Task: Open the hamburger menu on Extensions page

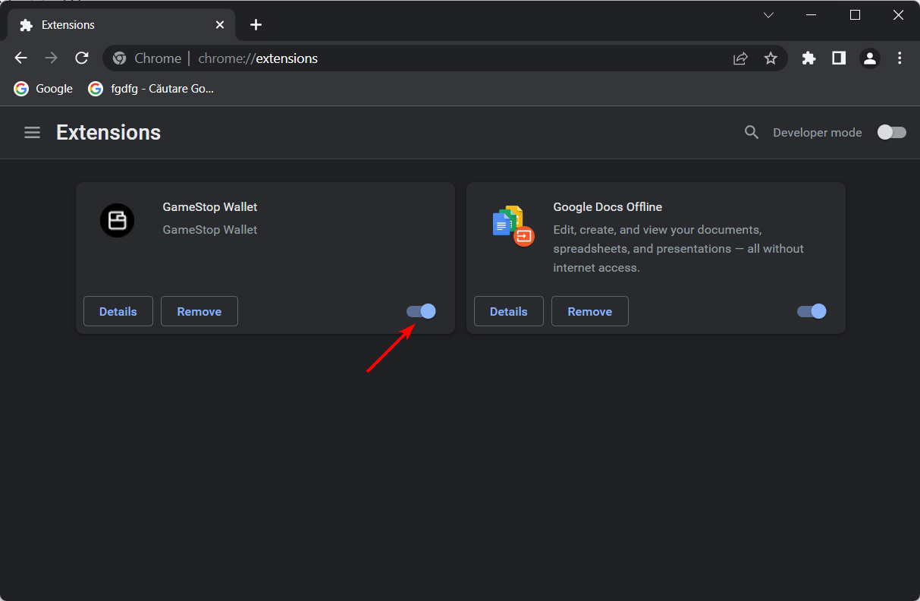Action: 32,132
